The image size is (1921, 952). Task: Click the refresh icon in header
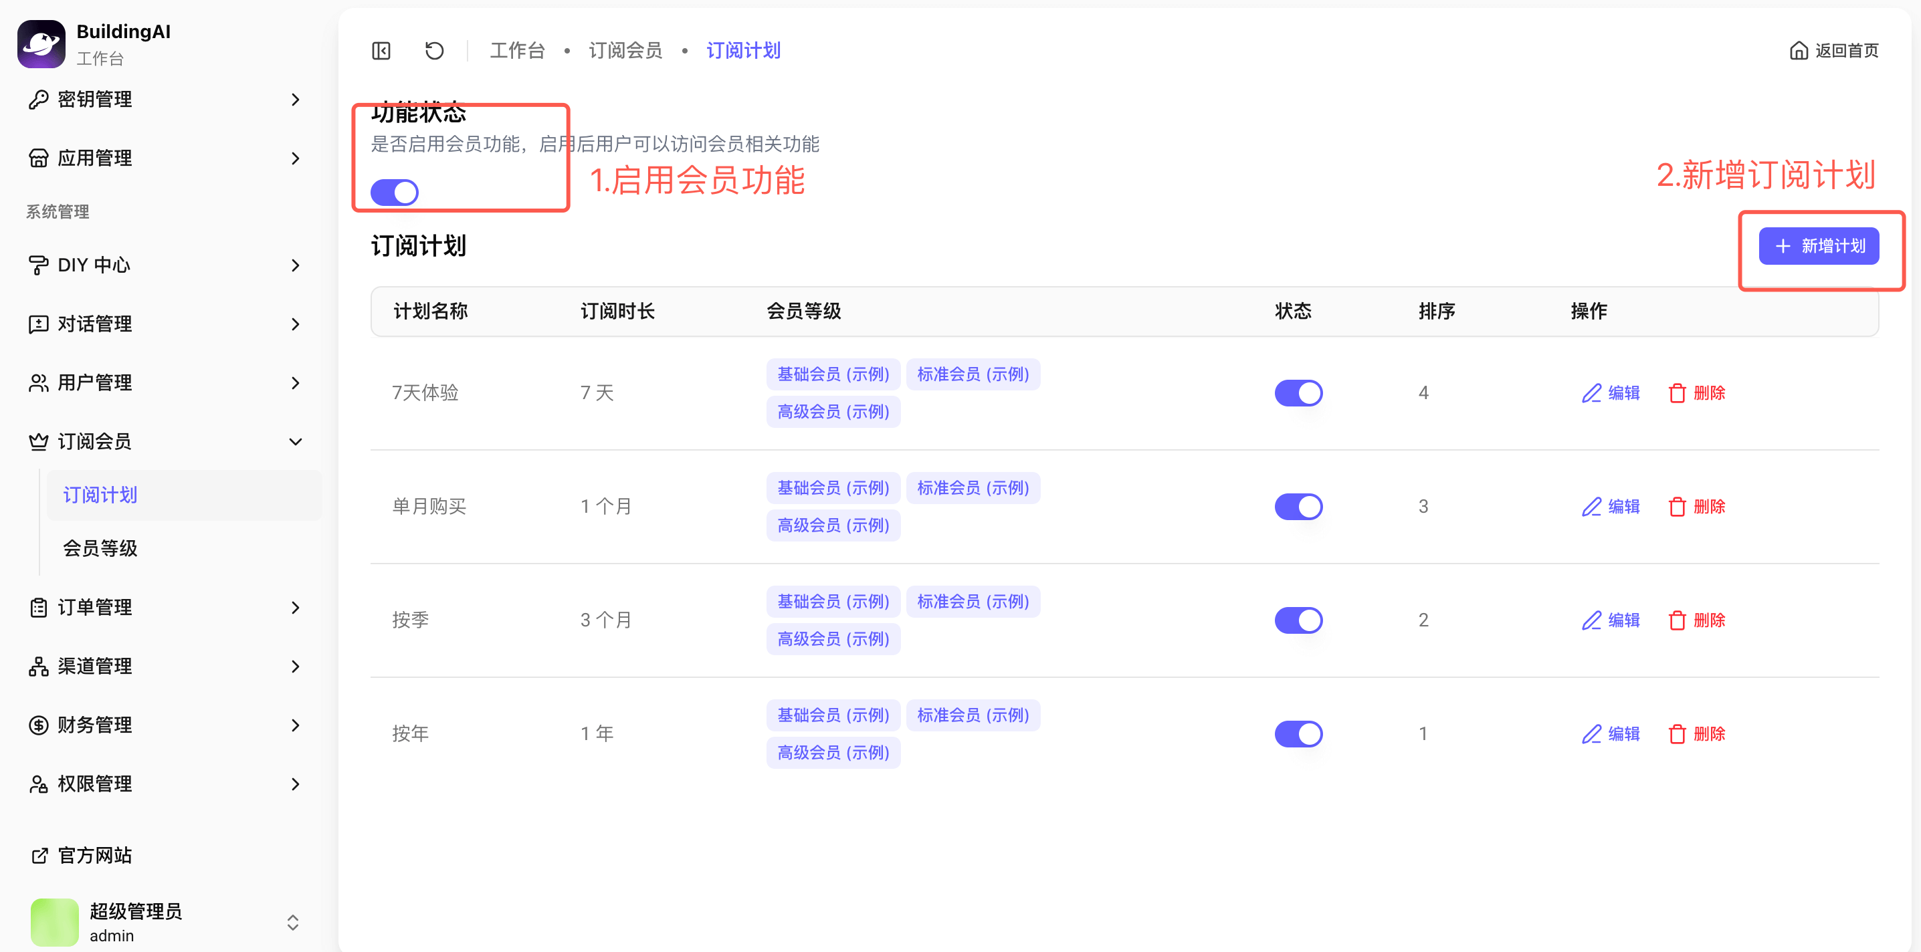tap(434, 51)
